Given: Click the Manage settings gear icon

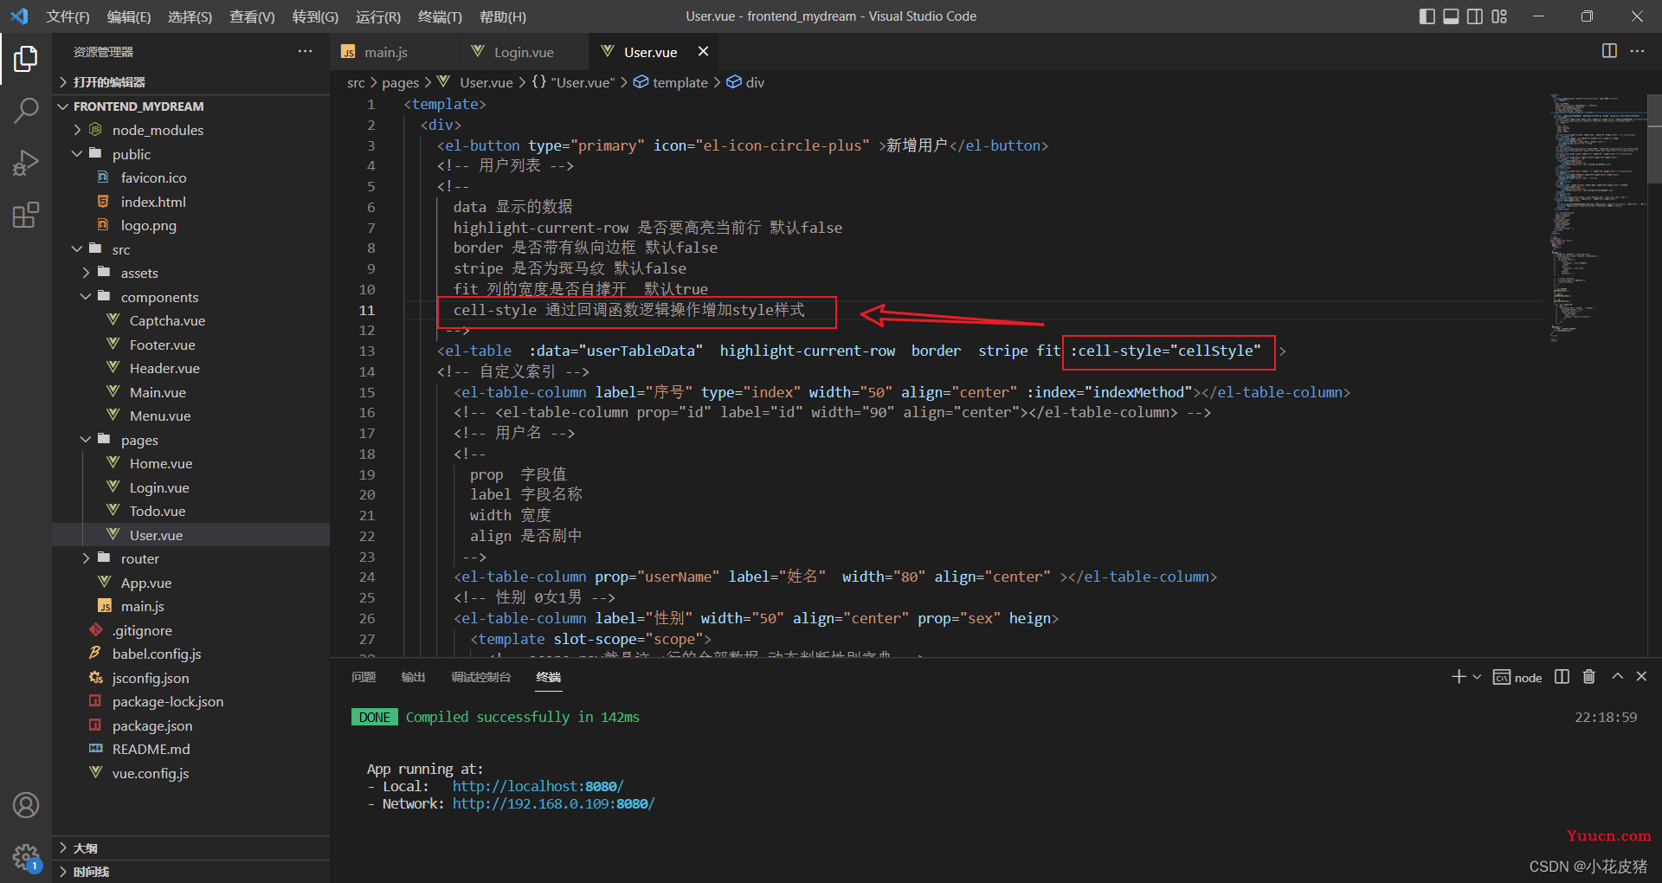Looking at the screenshot, I should [26, 857].
